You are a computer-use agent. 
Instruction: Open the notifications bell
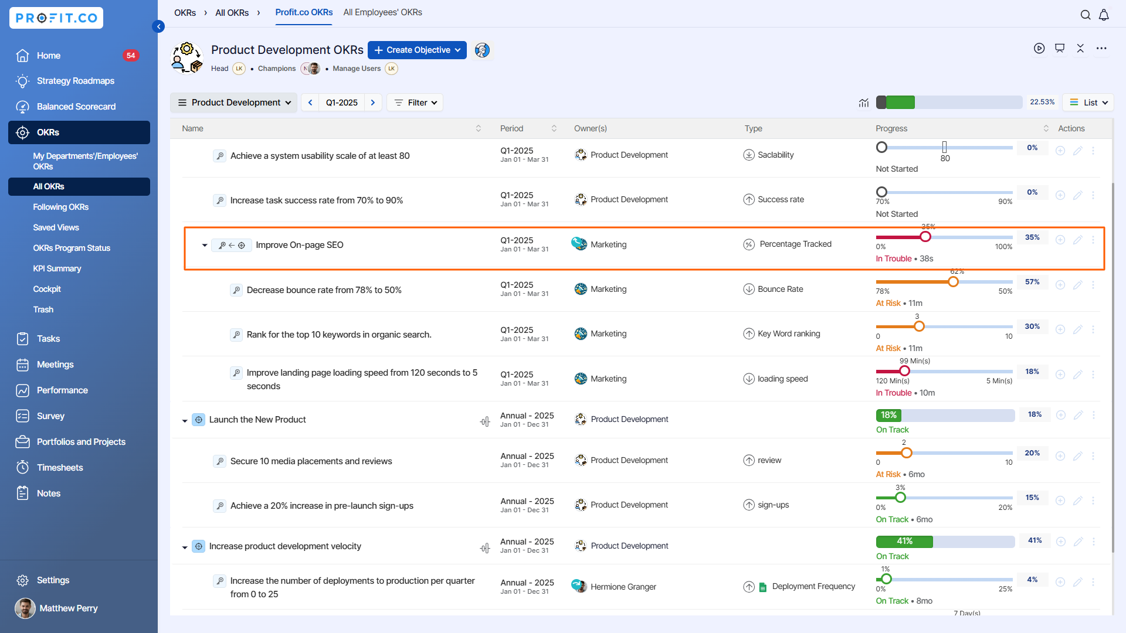click(x=1104, y=15)
